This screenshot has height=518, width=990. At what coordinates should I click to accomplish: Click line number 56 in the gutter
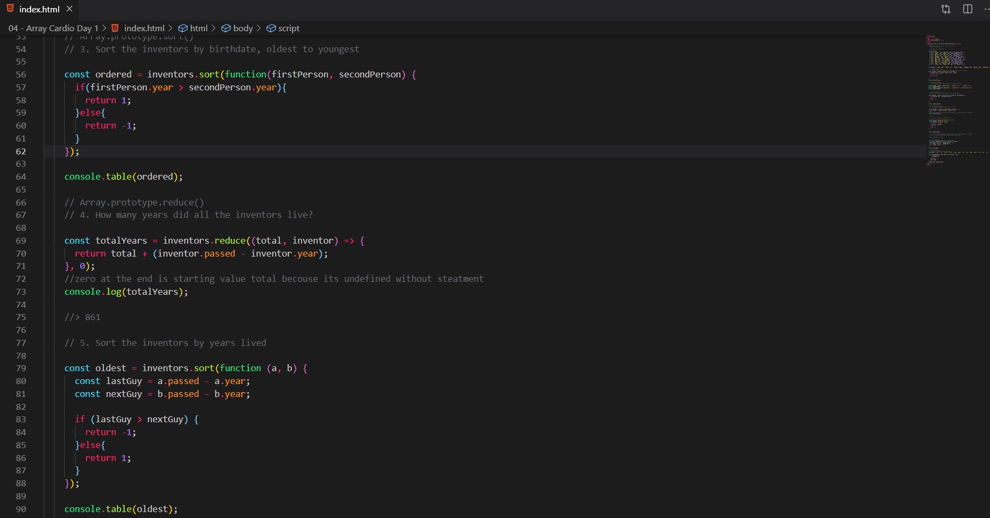coord(21,74)
